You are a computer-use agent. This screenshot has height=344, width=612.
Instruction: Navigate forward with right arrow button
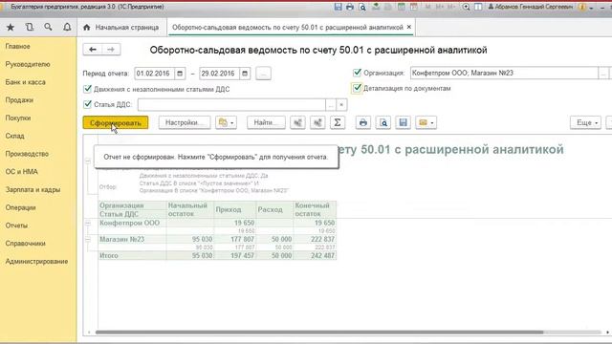pos(111,50)
